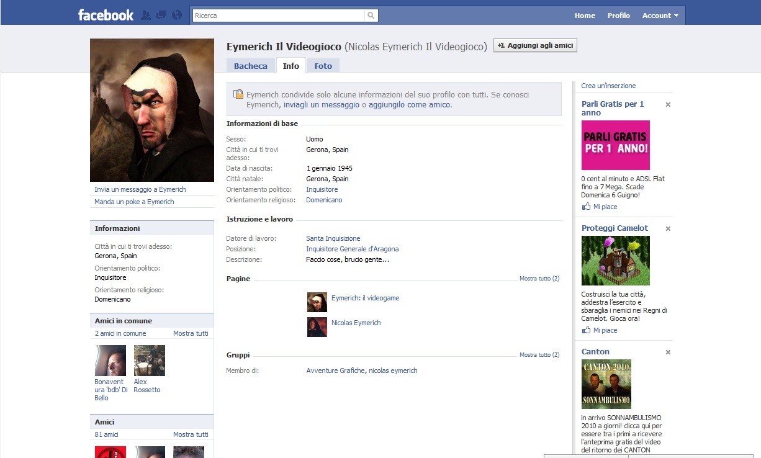Open Alex Rossetto friend photo
The image size is (761, 458).
pyautogui.click(x=150, y=361)
